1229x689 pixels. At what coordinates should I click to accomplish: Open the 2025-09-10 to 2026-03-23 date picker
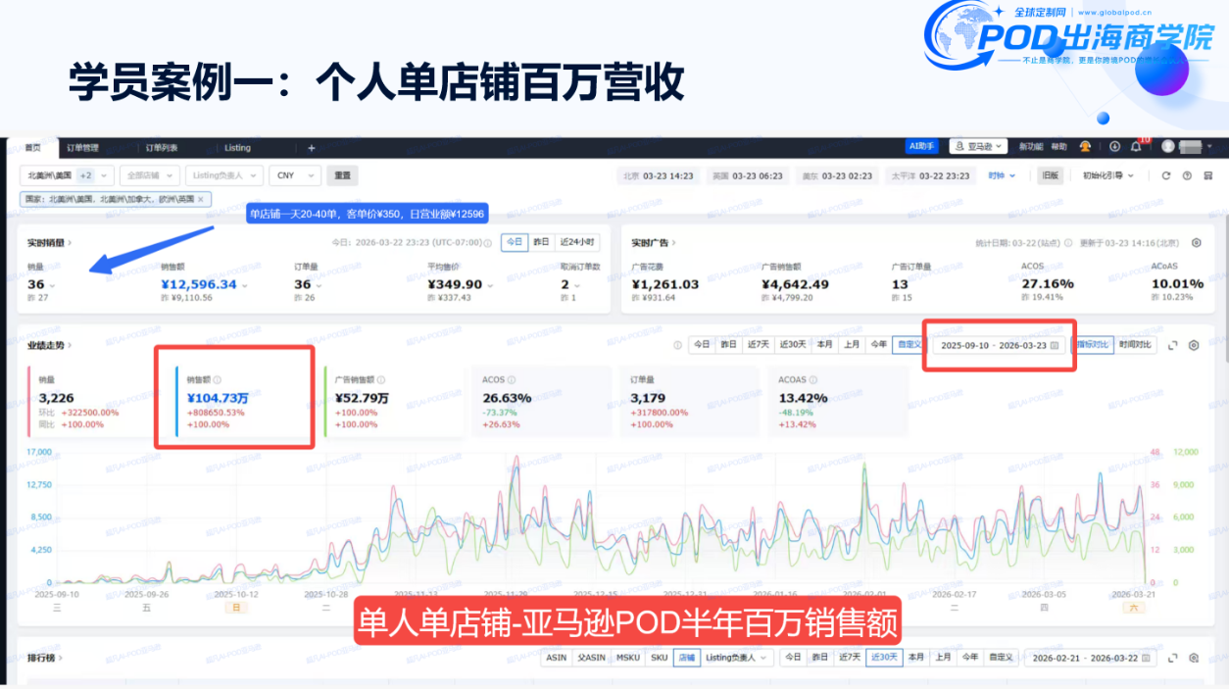click(1001, 345)
